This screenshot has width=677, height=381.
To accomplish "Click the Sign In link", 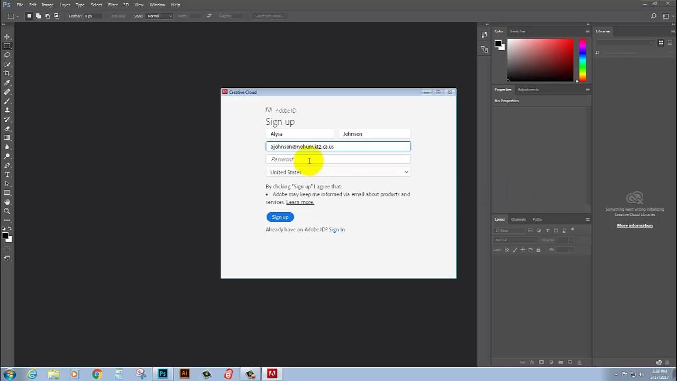I will tap(336, 230).
